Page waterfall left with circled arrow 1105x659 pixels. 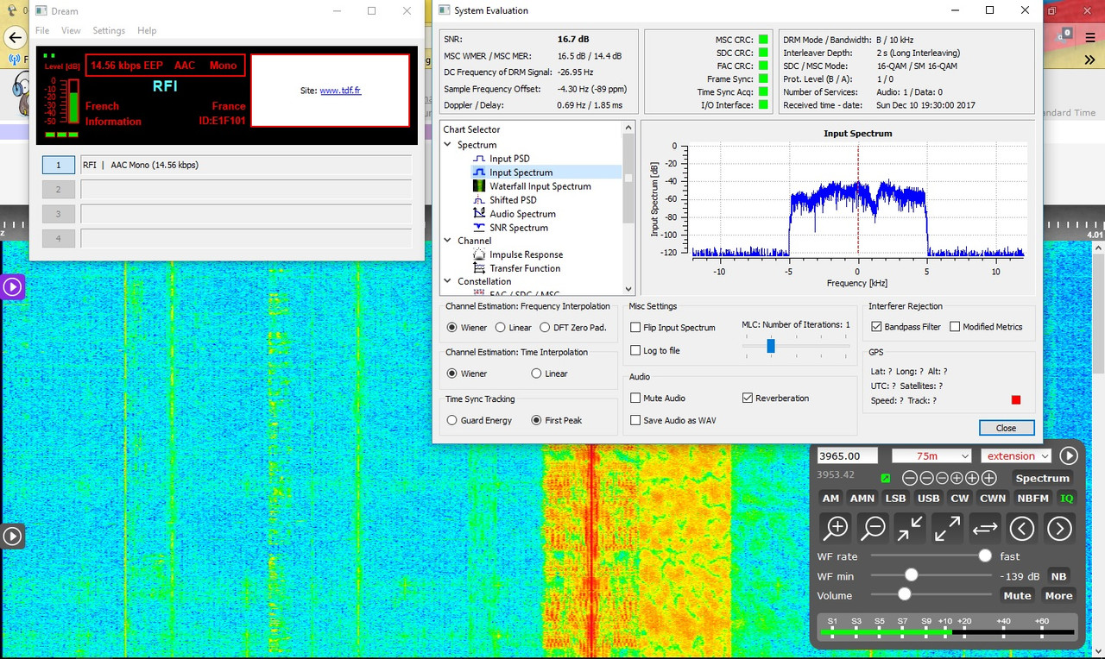pos(1022,527)
